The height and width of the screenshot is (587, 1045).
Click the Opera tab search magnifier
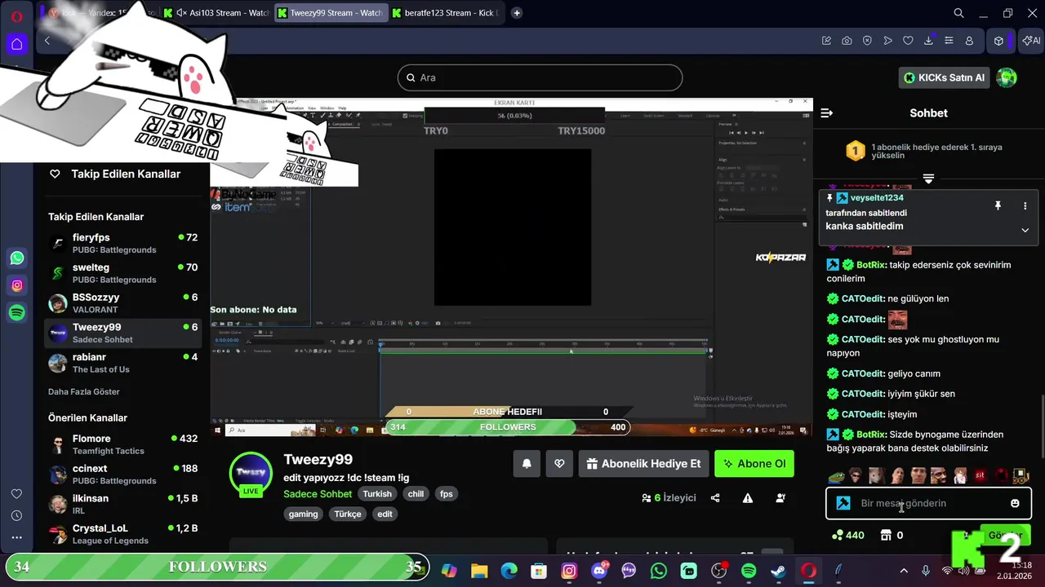[959, 13]
